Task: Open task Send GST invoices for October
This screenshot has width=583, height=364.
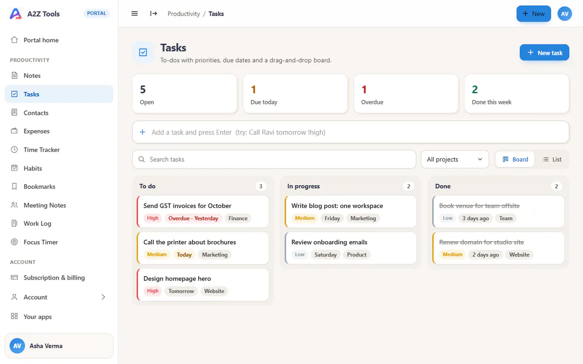Action: (203, 212)
